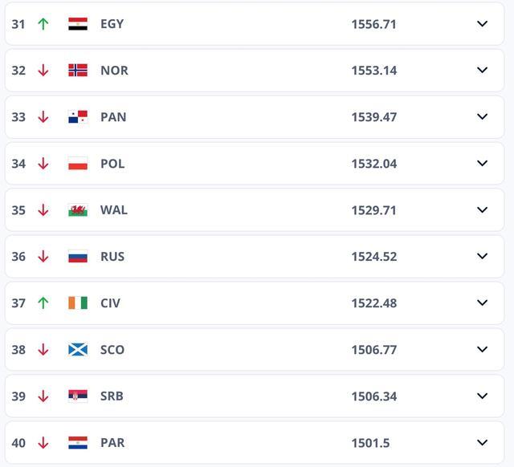Click rank number 39 for SRB
Image resolution: width=514 pixels, height=467 pixels.
coord(18,396)
